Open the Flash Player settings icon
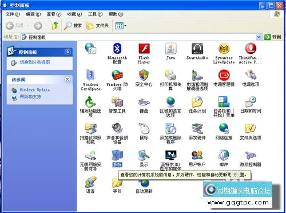The height and width of the screenshot is (213, 286). [x=144, y=49]
